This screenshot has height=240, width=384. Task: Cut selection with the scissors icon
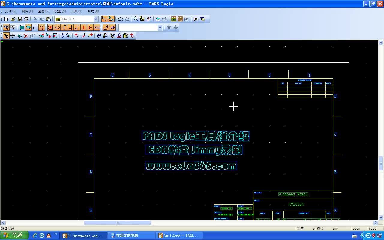(35, 19)
